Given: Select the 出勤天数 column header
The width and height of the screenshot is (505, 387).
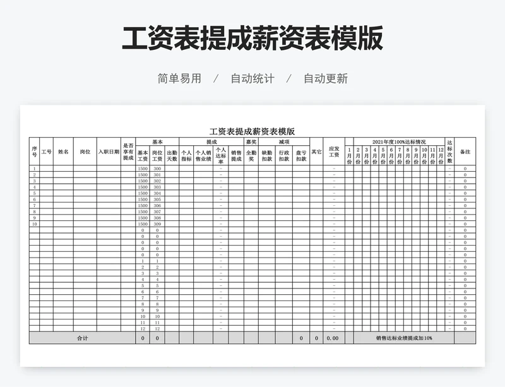Looking at the screenshot, I should 172,156.
